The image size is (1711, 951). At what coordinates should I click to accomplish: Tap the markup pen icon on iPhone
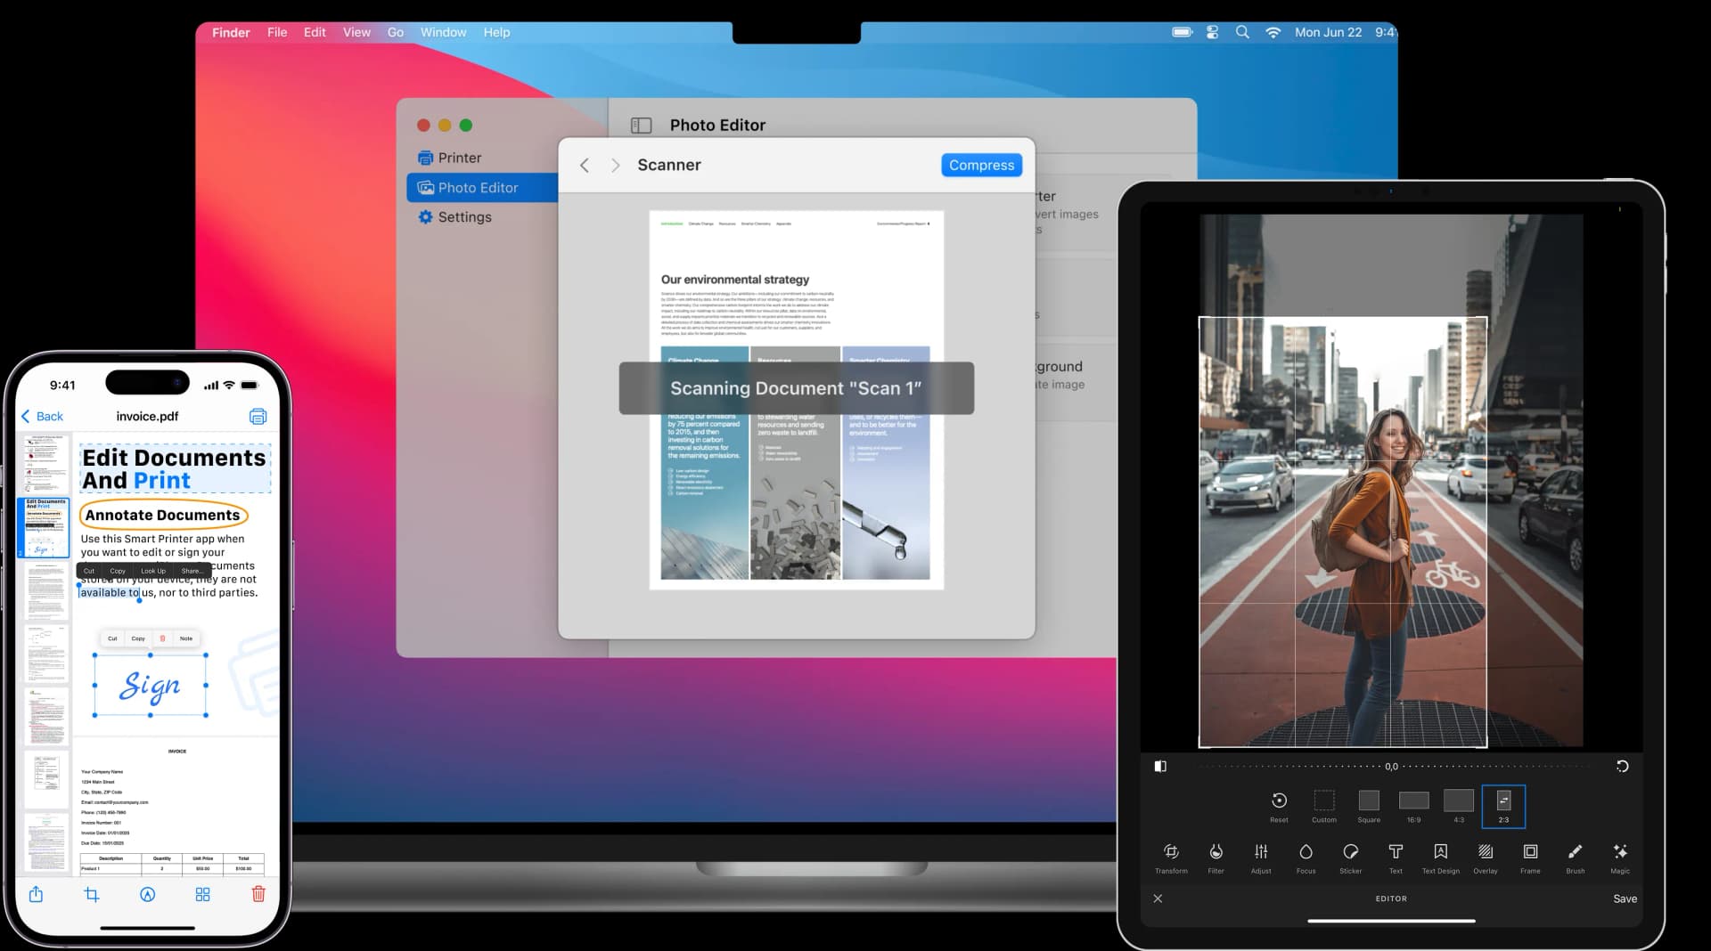coord(148,894)
